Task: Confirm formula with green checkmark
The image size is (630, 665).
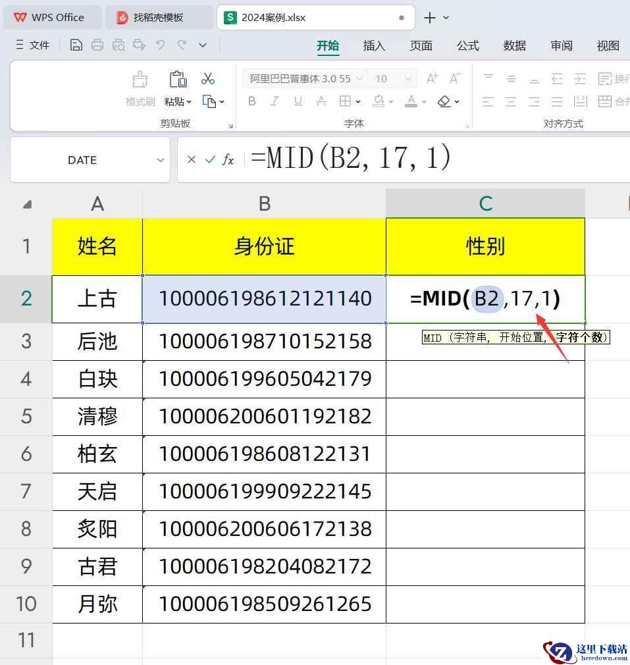Action: coord(210,159)
